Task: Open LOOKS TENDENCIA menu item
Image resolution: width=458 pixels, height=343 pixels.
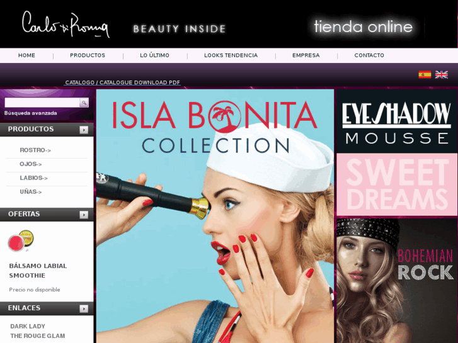Action: click(231, 55)
